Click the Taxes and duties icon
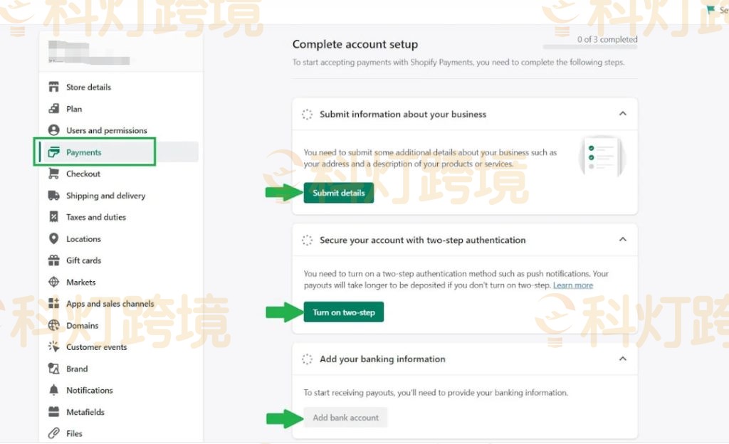The width and height of the screenshot is (729, 444). 56,217
